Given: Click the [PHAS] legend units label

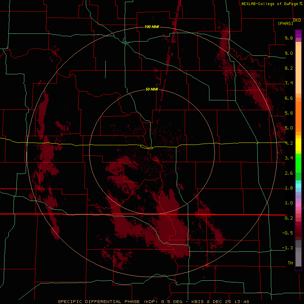Looking at the screenshot, I should pos(285,24).
